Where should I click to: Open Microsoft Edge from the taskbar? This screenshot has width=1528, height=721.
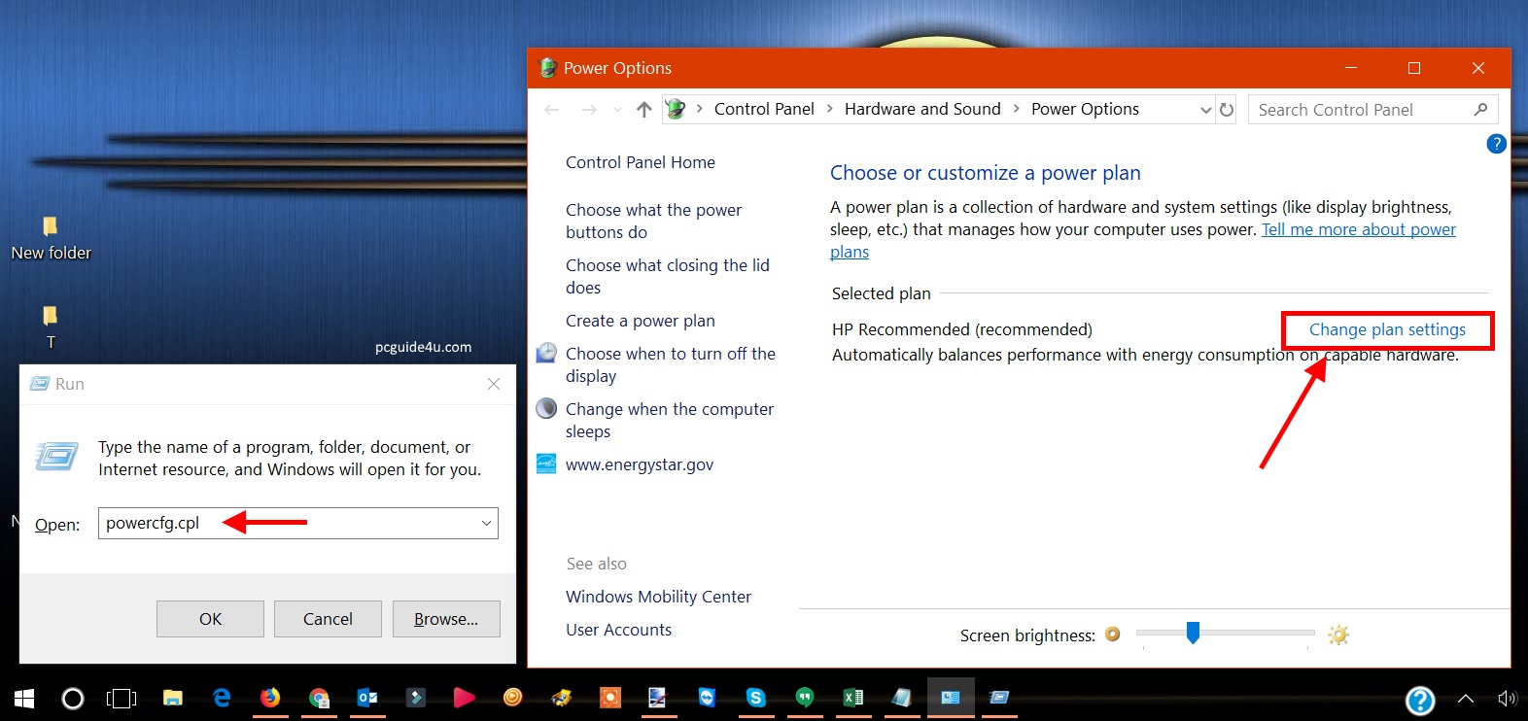222,698
